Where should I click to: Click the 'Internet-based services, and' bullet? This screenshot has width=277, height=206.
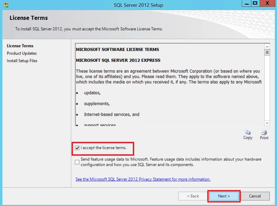click(x=112, y=115)
